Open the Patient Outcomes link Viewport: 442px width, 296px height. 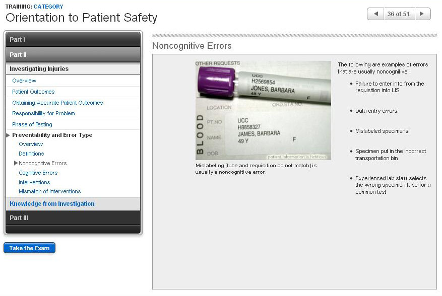coord(33,92)
